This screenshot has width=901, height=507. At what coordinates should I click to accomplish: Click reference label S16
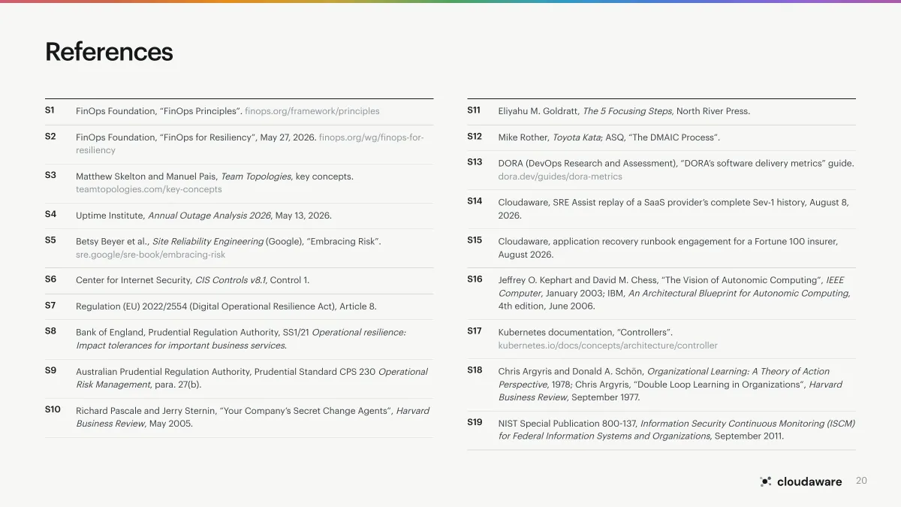[x=475, y=279]
